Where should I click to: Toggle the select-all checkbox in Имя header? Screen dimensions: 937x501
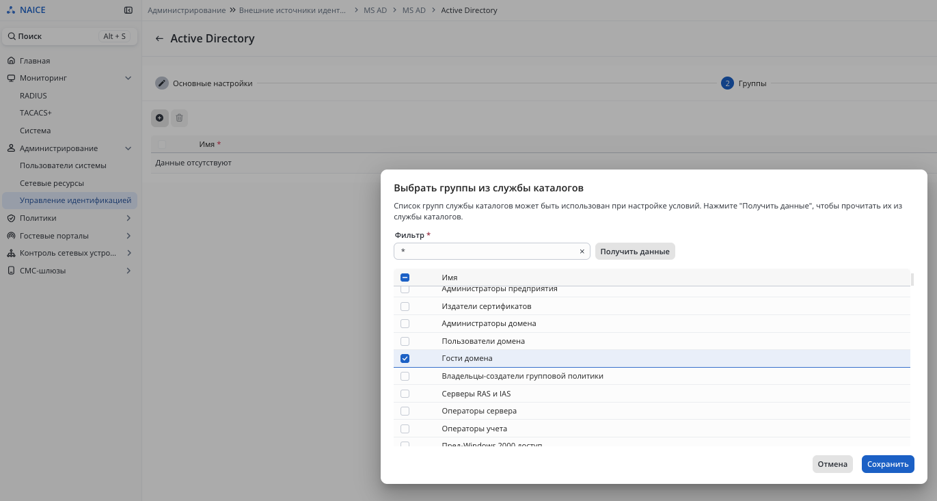tap(405, 277)
